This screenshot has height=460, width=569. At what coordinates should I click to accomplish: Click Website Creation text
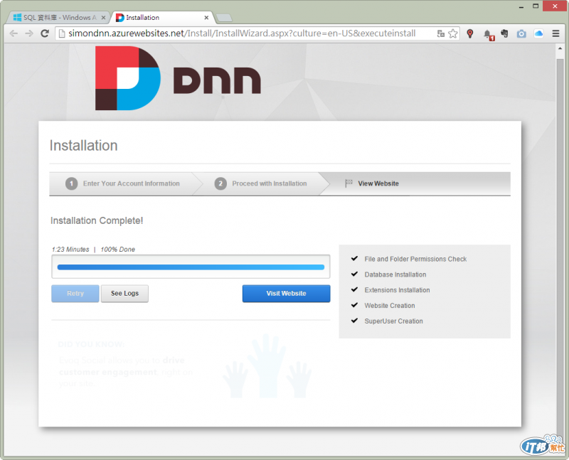coord(389,306)
